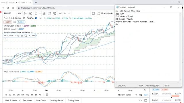Expand Stock Screener dropdown arrow
The width and height of the screenshot is (184, 103).
[x=19, y=100]
